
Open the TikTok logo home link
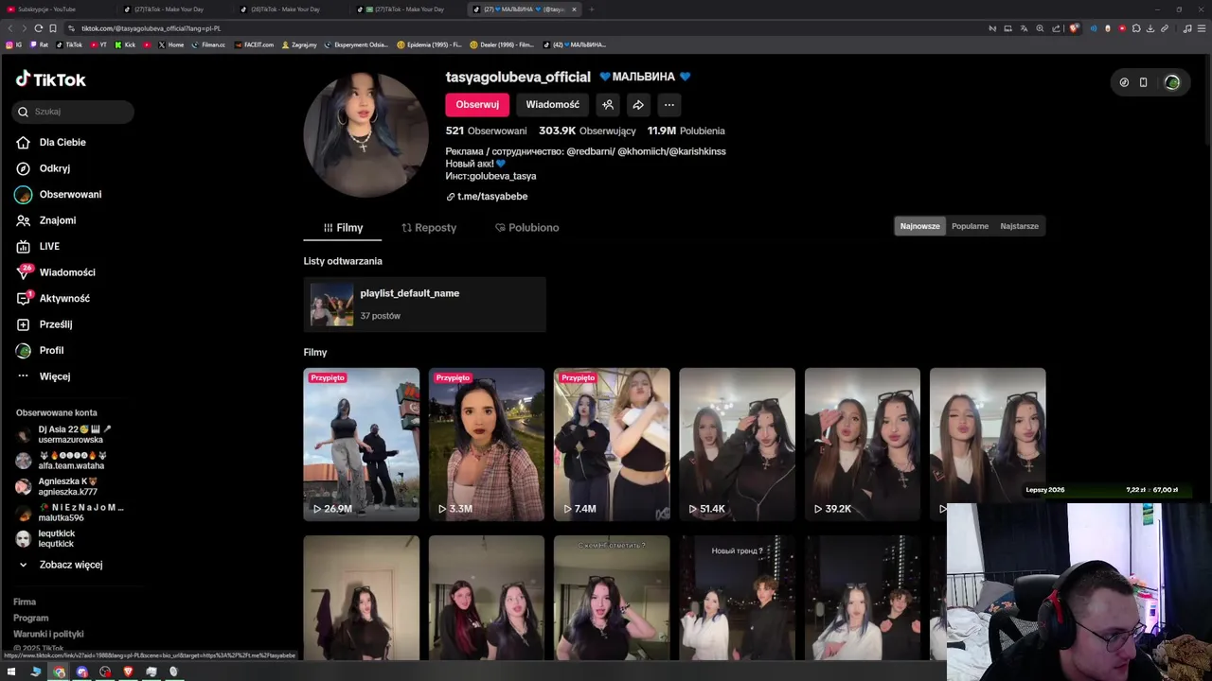(x=51, y=79)
